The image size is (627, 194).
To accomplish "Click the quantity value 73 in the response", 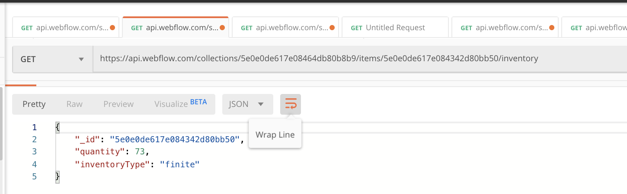I will pos(141,152).
